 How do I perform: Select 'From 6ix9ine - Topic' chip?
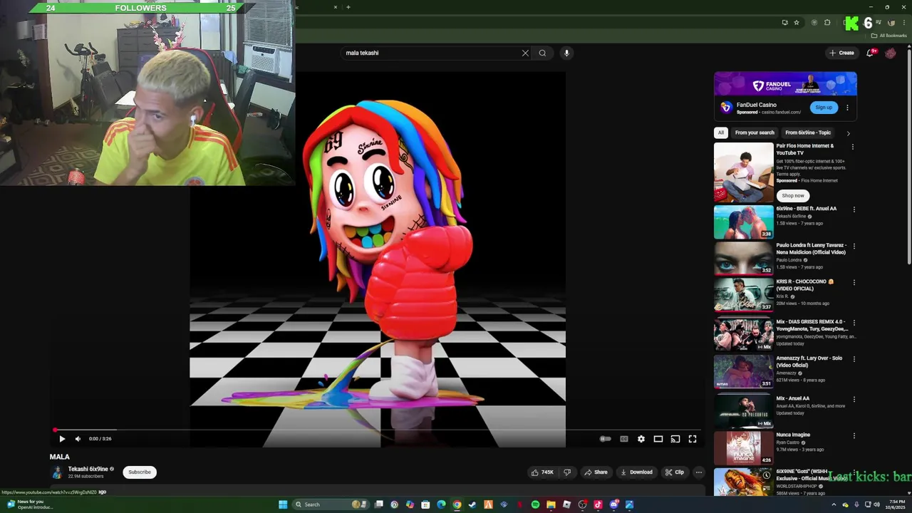pyautogui.click(x=808, y=133)
